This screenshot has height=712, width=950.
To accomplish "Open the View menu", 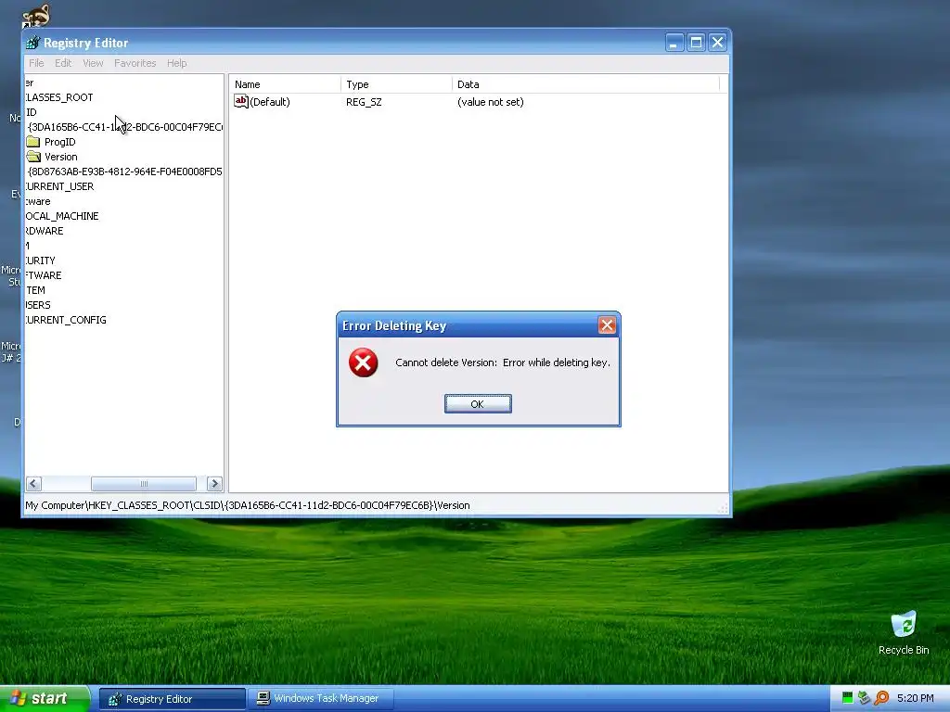I will (93, 63).
